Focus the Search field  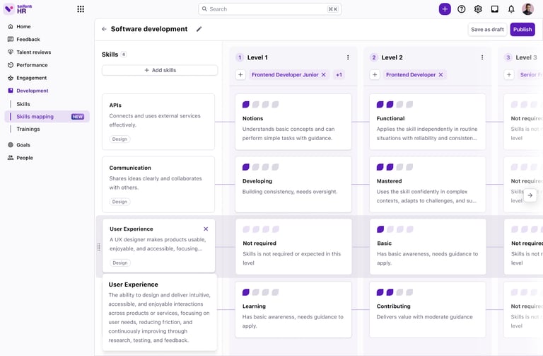(x=270, y=9)
